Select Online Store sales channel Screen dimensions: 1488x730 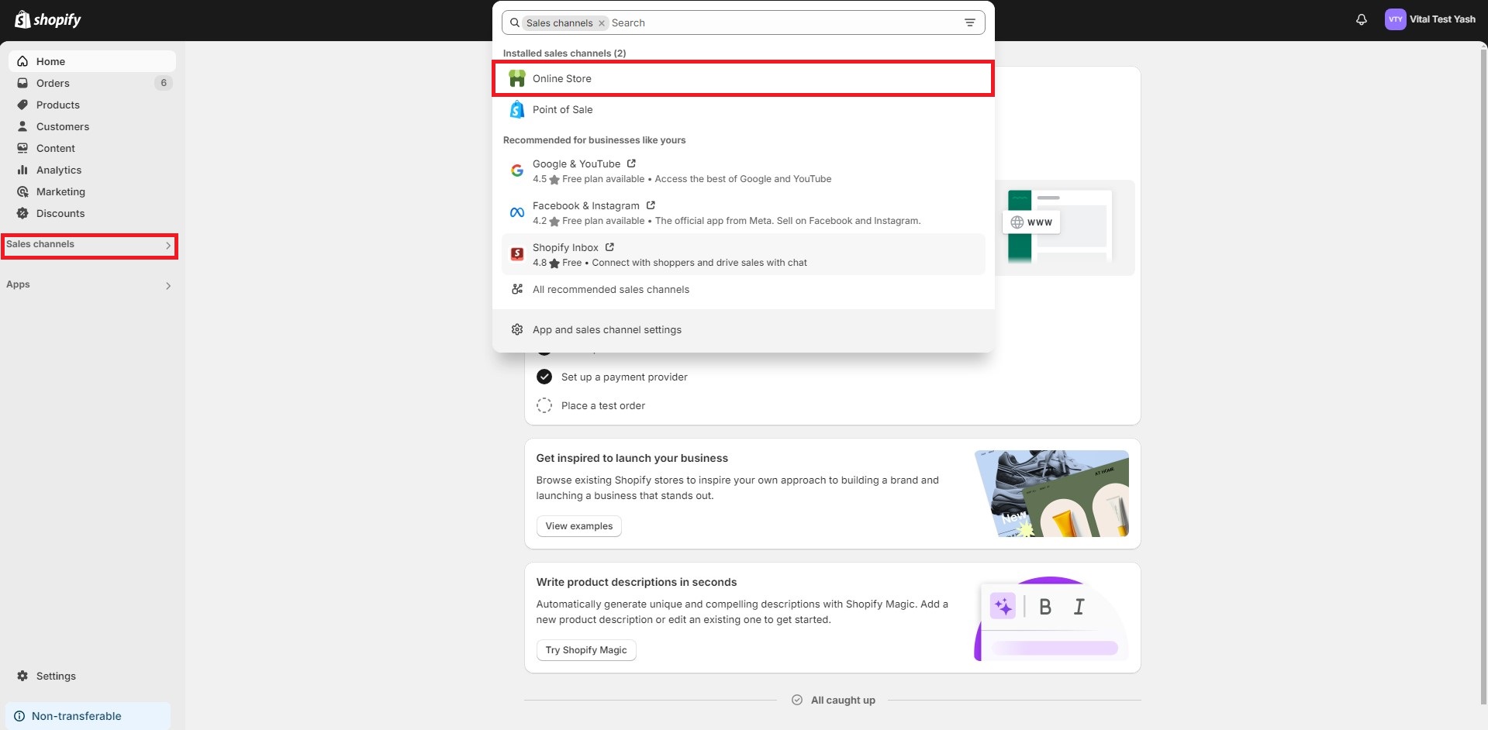point(743,78)
